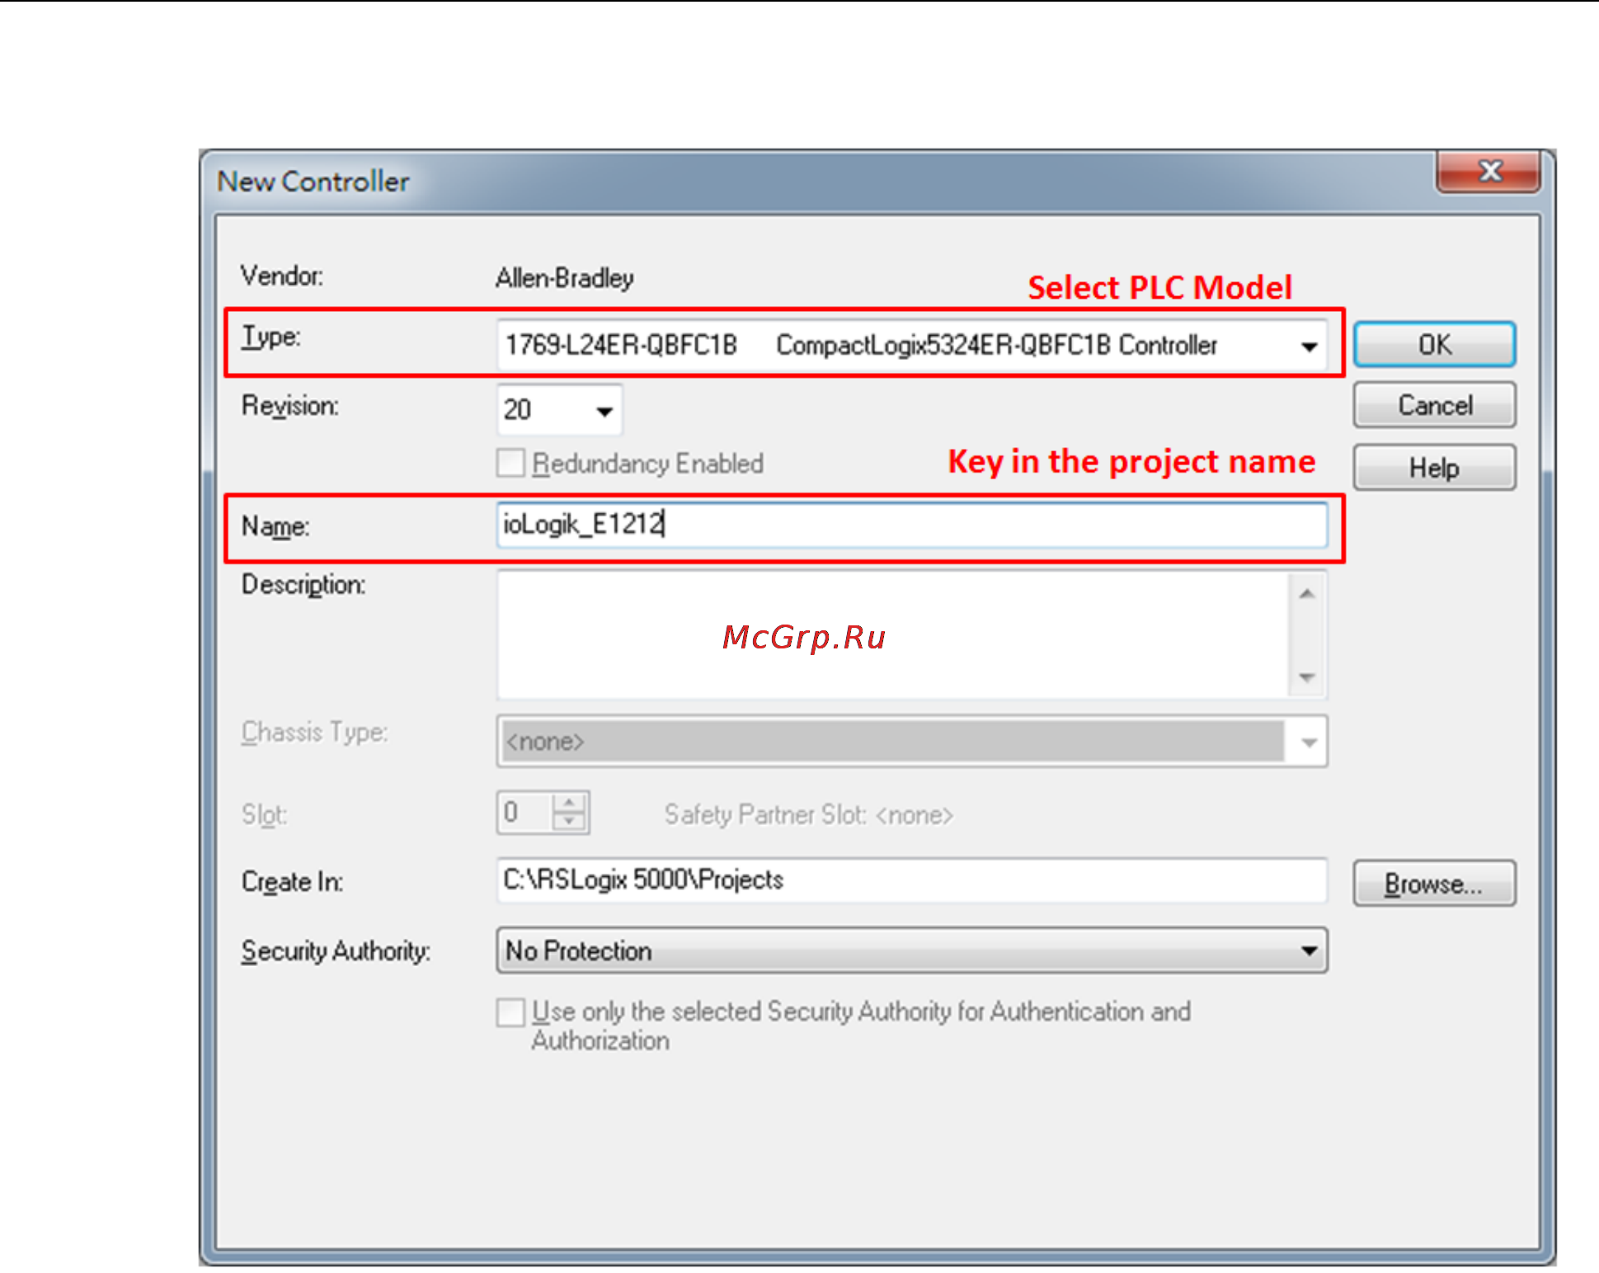Click inside the Description text area
The width and height of the screenshot is (1599, 1273).
(894, 634)
